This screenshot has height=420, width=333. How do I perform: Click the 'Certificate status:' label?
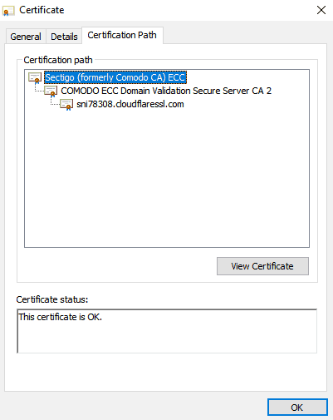point(52,299)
